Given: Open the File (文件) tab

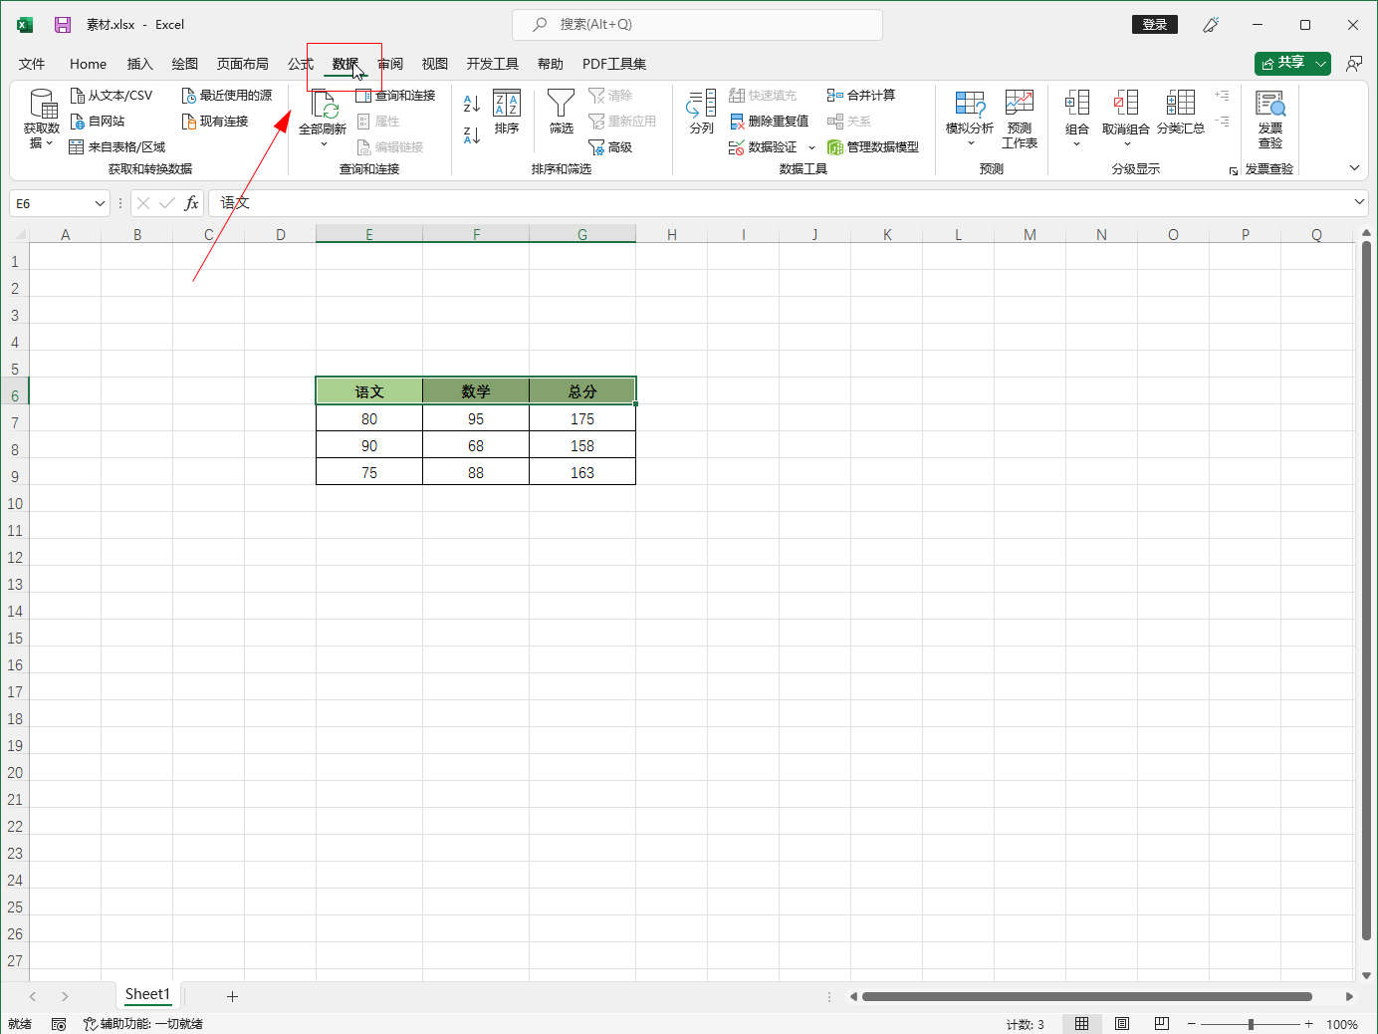Looking at the screenshot, I should point(32,64).
